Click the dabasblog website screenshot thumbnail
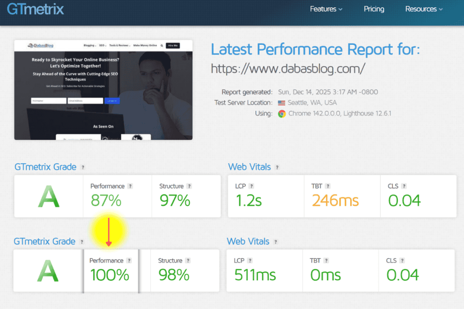This screenshot has width=464, height=309. [x=103, y=90]
